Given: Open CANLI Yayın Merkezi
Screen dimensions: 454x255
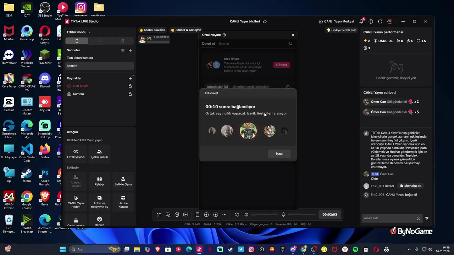Looking at the screenshot, I should click(336, 22).
